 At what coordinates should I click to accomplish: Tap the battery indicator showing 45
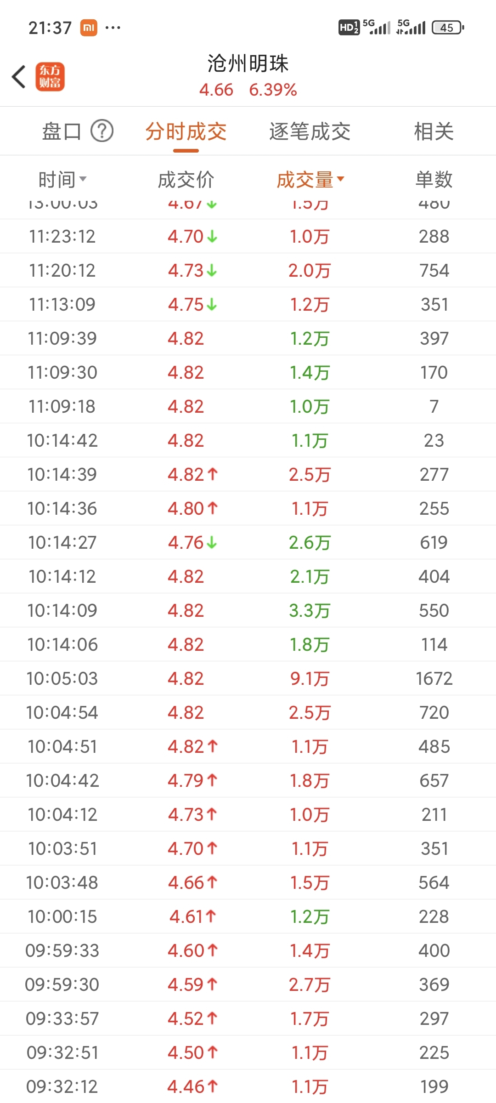point(448,28)
